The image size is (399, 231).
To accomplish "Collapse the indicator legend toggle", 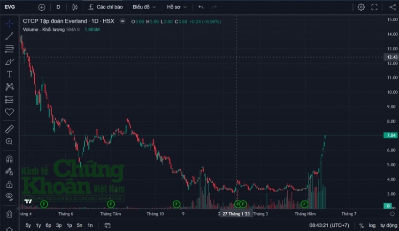I will click(123, 21).
